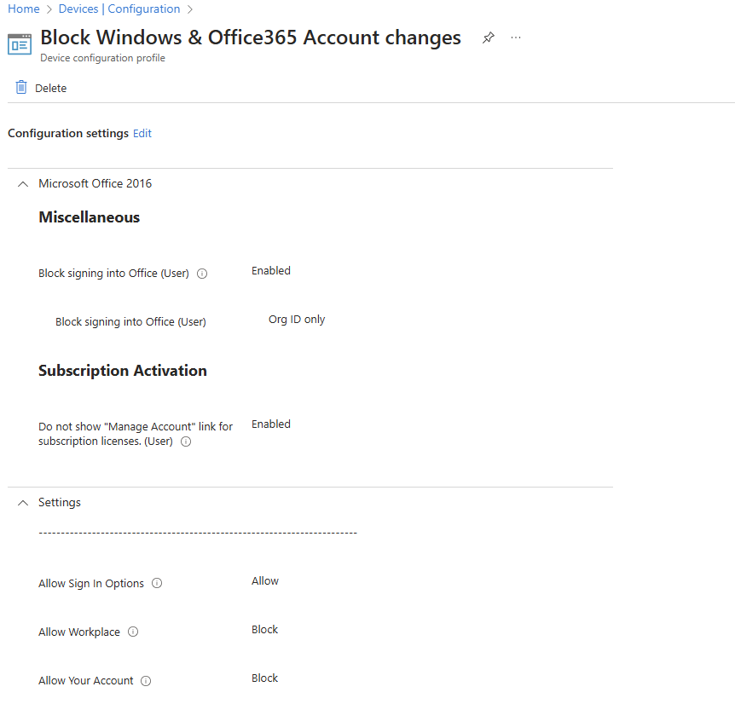Viewport: 735px width, 704px height.
Task: Click the 'Configuration settings' heading
Action: coord(68,134)
